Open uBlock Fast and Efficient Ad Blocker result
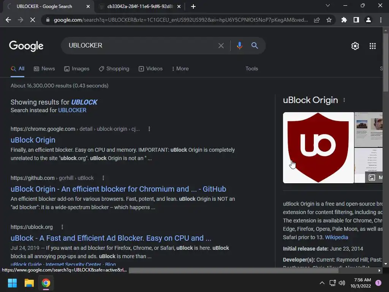This screenshot has width=389, height=292. pyautogui.click(x=111, y=238)
